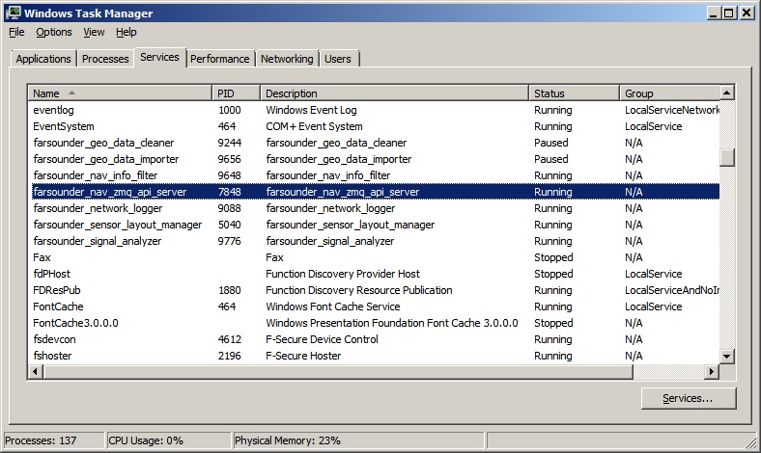The image size is (761, 453).
Task: Open the View menu
Action: pos(94,32)
